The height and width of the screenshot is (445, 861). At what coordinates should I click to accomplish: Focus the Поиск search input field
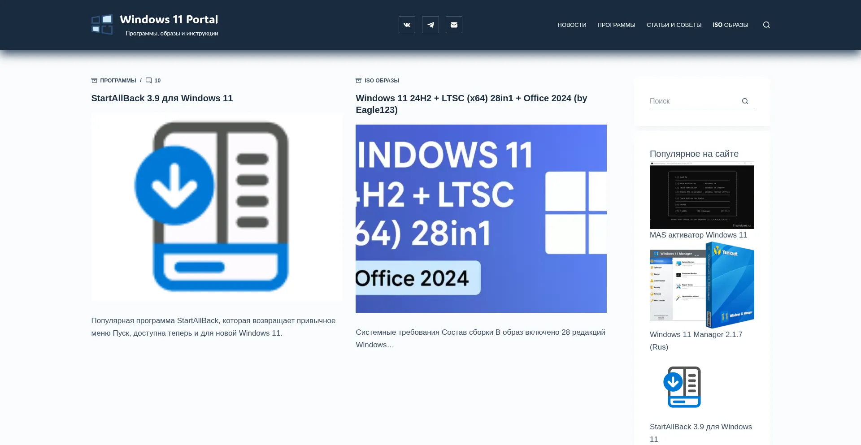pos(693,101)
